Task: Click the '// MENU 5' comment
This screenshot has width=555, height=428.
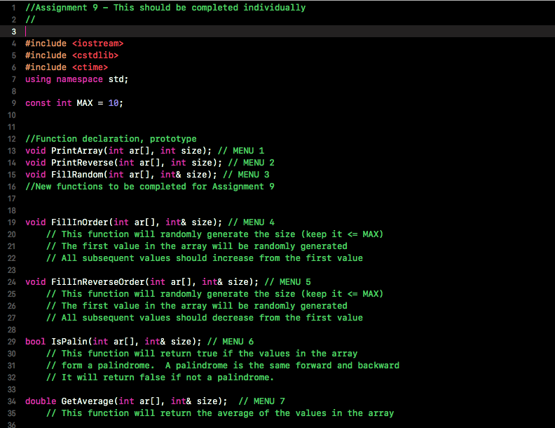Action: [288, 282]
